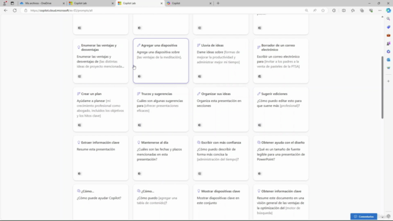Click the sidebar search icon
The width and height of the screenshot is (393, 221).
pos(388,19)
